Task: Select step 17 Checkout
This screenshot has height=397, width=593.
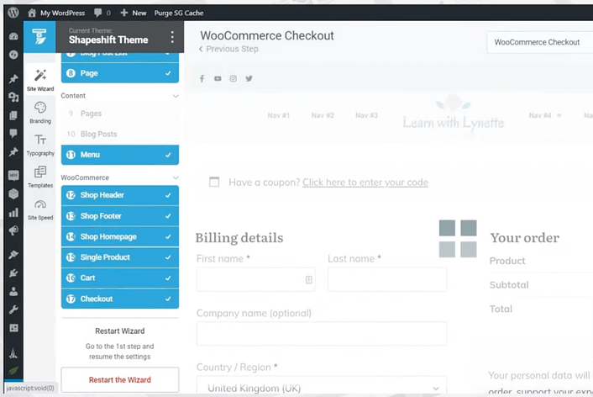Action: point(120,299)
